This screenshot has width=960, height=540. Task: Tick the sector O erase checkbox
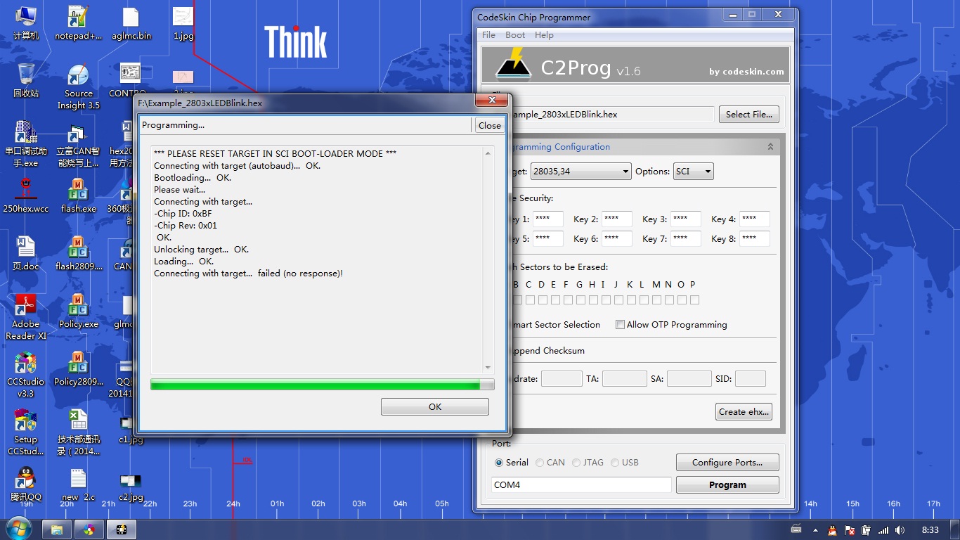(682, 300)
